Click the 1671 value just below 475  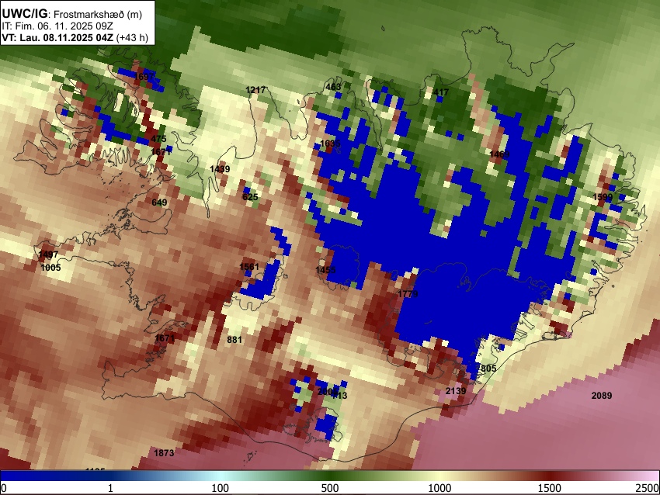[x=161, y=152]
